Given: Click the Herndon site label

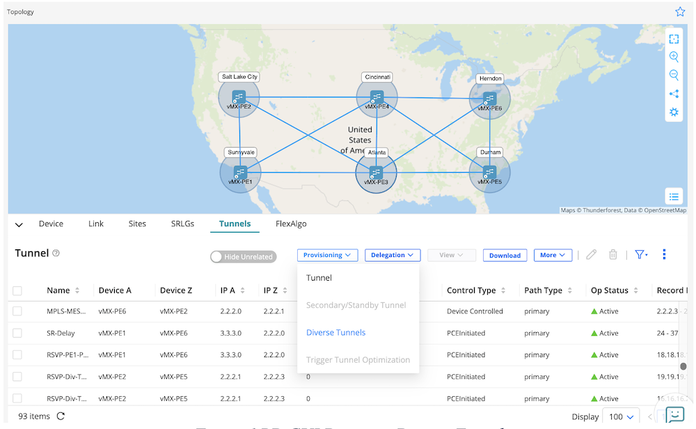Looking at the screenshot, I should 491,79.
